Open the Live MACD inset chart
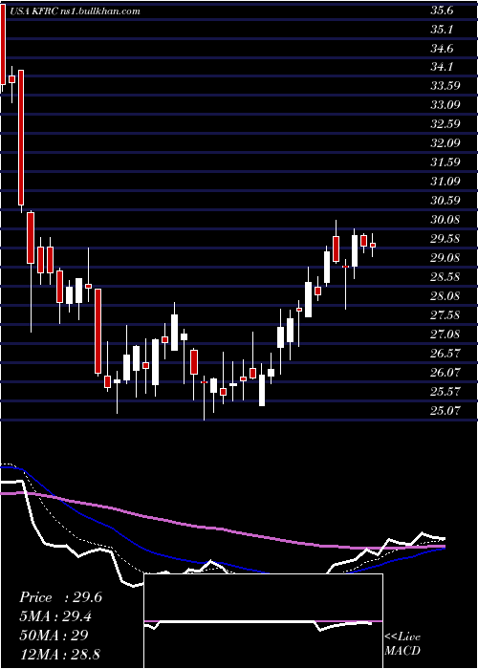 263,621
